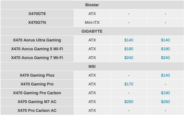The image size is (184, 115).
Task: Click the right $260 Gaming M7 AC price
Action: click(x=165, y=102)
